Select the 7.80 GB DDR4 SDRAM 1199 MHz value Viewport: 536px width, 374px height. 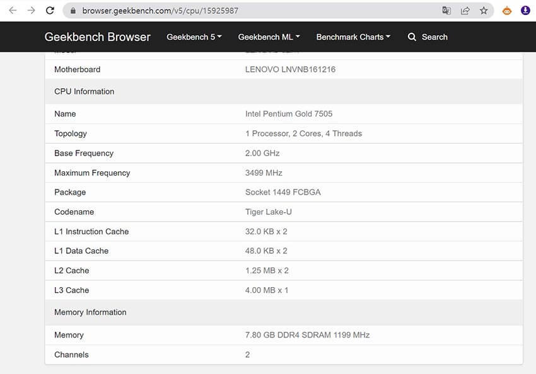[x=307, y=335]
